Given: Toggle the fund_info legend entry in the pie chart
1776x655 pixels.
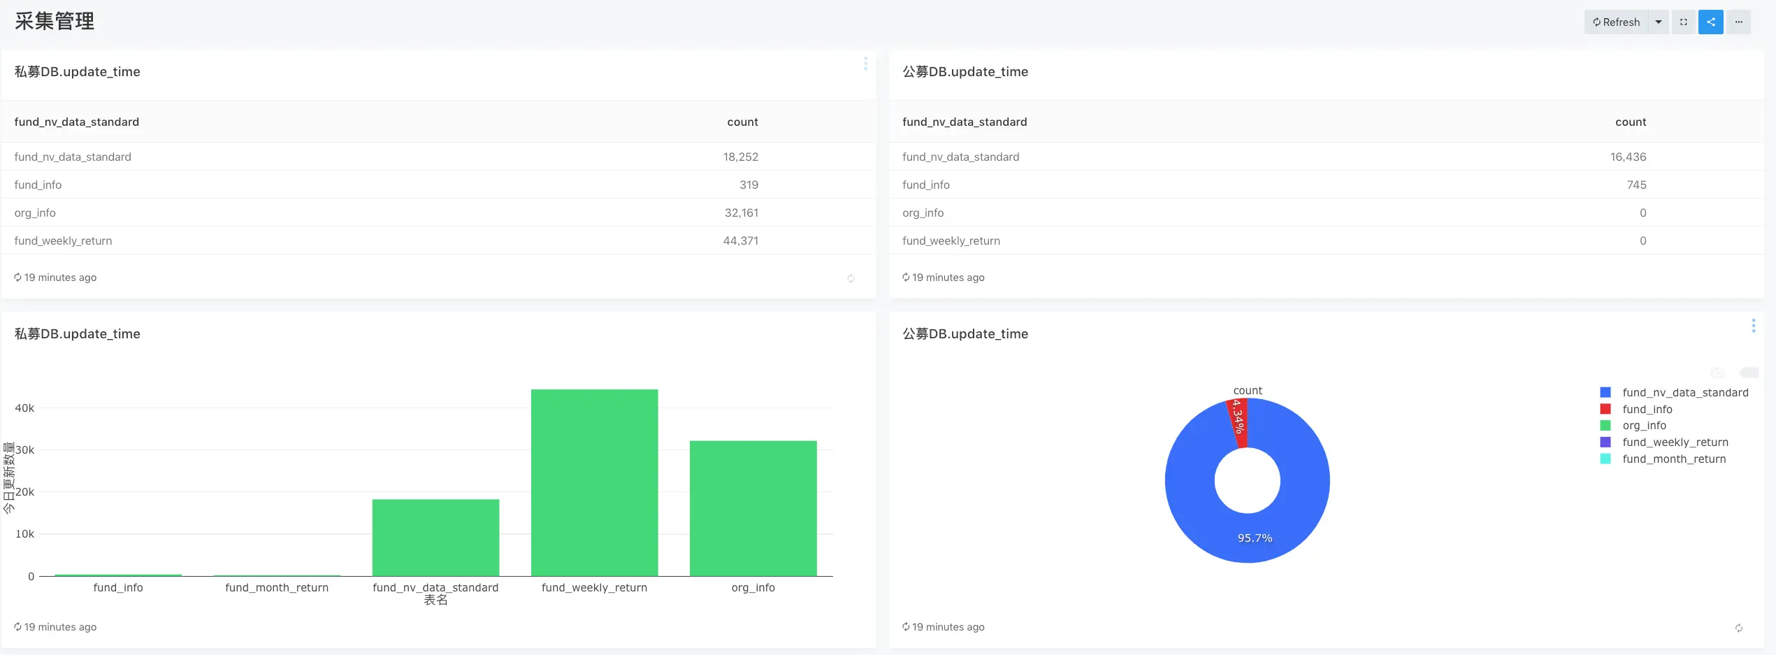Looking at the screenshot, I should pyautogui.click(x=1637, y=409).
